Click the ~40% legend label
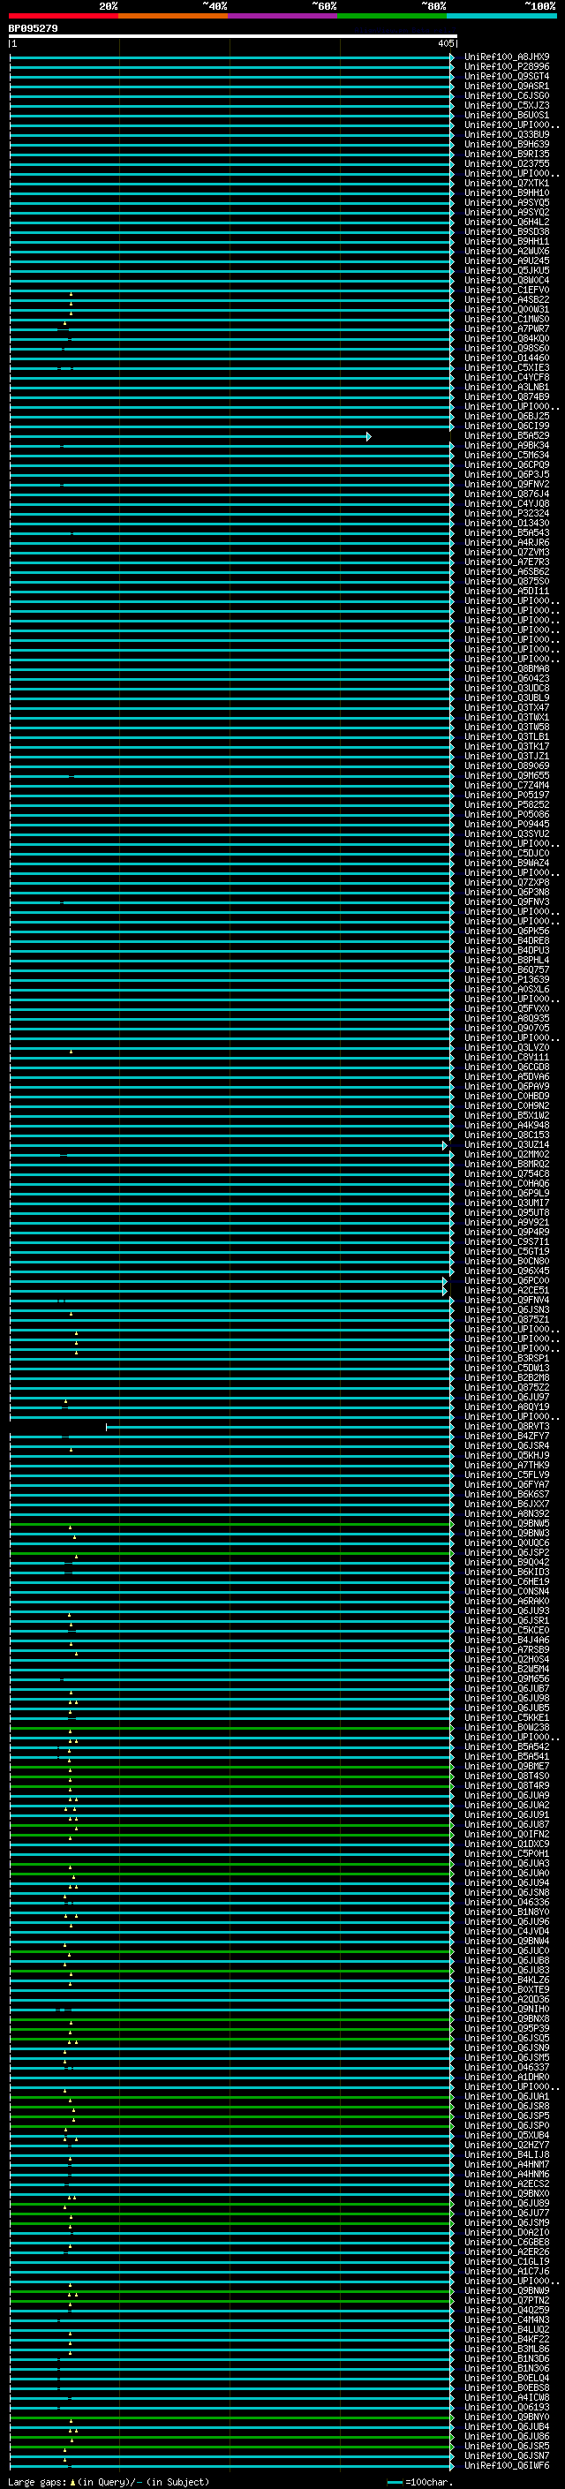 (x=215, y=6)
